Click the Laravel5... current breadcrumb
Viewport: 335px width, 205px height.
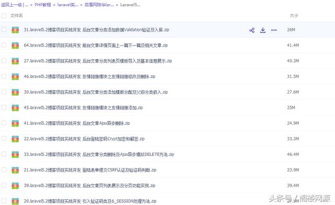pyautogui.click(x=130, y=5)
